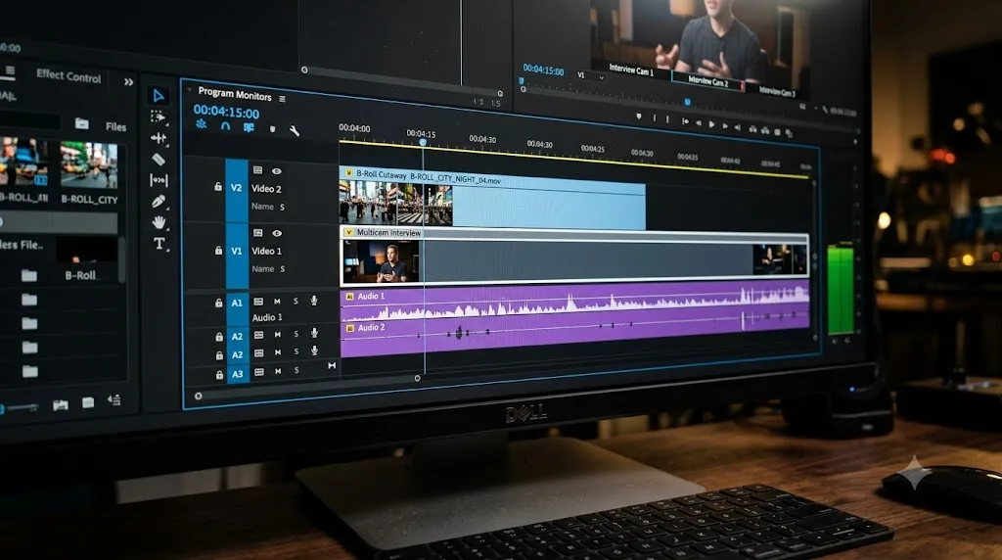The height and width of the screenshot is (560, 1002).
Task: Adjust the project panel thumbnail zoom slider
Action: coord(20,407)
